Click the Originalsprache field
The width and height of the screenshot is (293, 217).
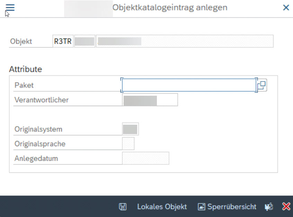(x=128, y=143)
